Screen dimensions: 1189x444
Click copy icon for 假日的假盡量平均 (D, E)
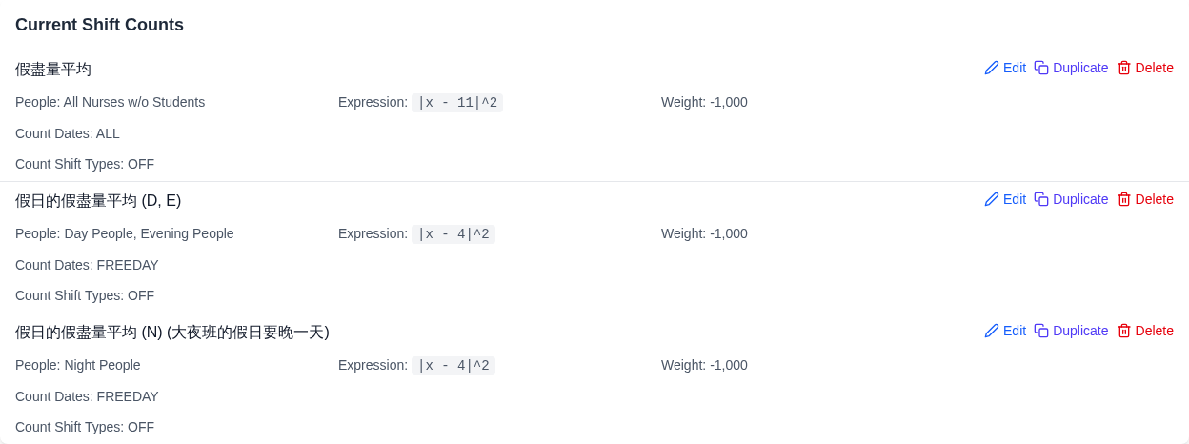tap(1041, 199)
